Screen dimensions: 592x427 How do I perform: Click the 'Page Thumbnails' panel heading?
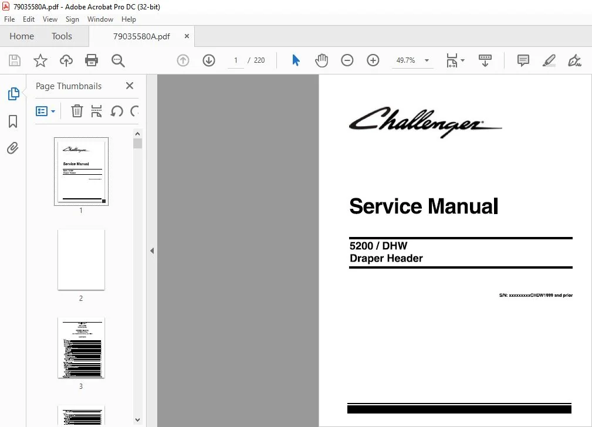(x=69, y=86)
